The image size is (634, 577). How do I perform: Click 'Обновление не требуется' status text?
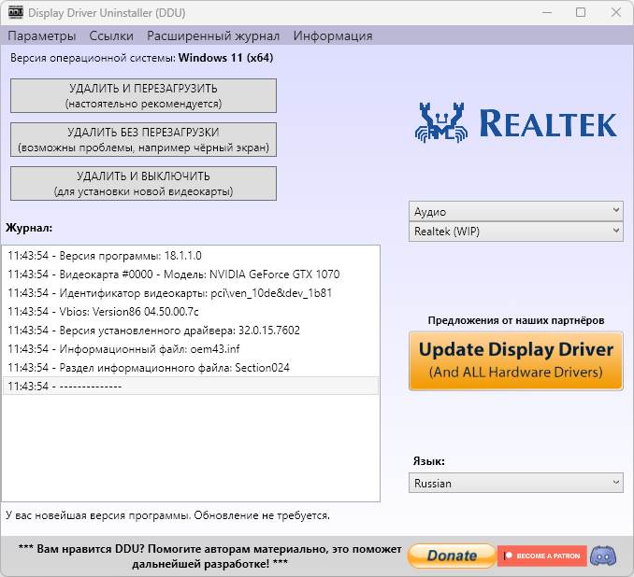pyautogui.click(x=262, y=515)
